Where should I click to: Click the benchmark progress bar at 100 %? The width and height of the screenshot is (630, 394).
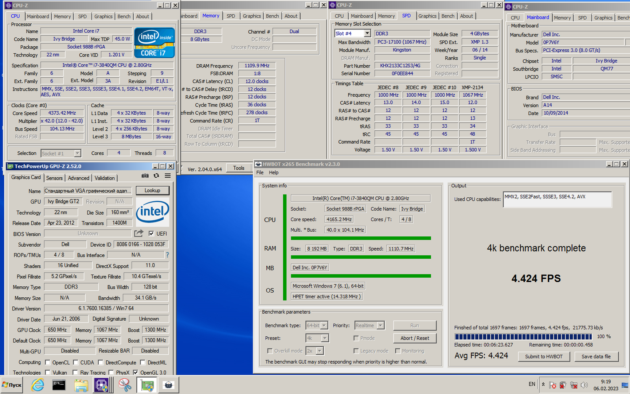[x=523, y=336]
